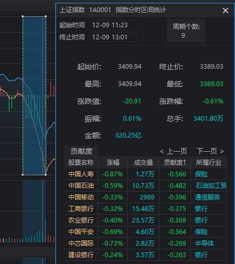The height and width of the screenshot is (264, 235).
Task: Select the 中国移动 stock row
Action: click(x=145, y=197)
